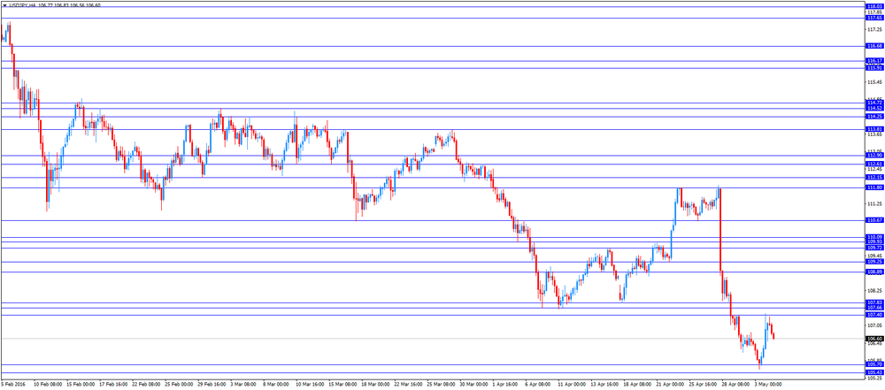This screenshot has height=390, width=885.
Task: Click the 17 Feb 16:00 time axis label
Action: (114, 384)
